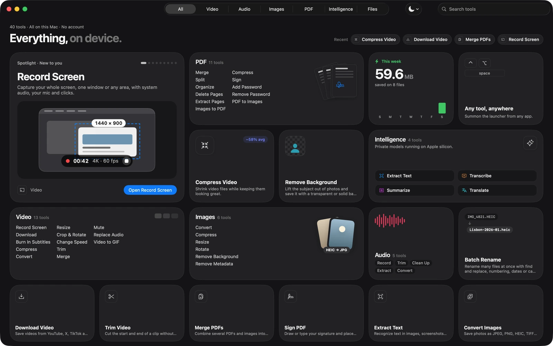
Task: Click the Remove Background person icon
Action: tap(295, 146)
